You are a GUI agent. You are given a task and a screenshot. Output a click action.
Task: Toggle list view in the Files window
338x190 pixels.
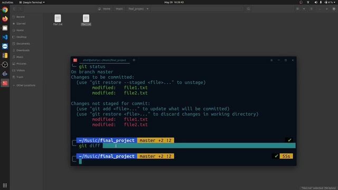pos(298,9)
